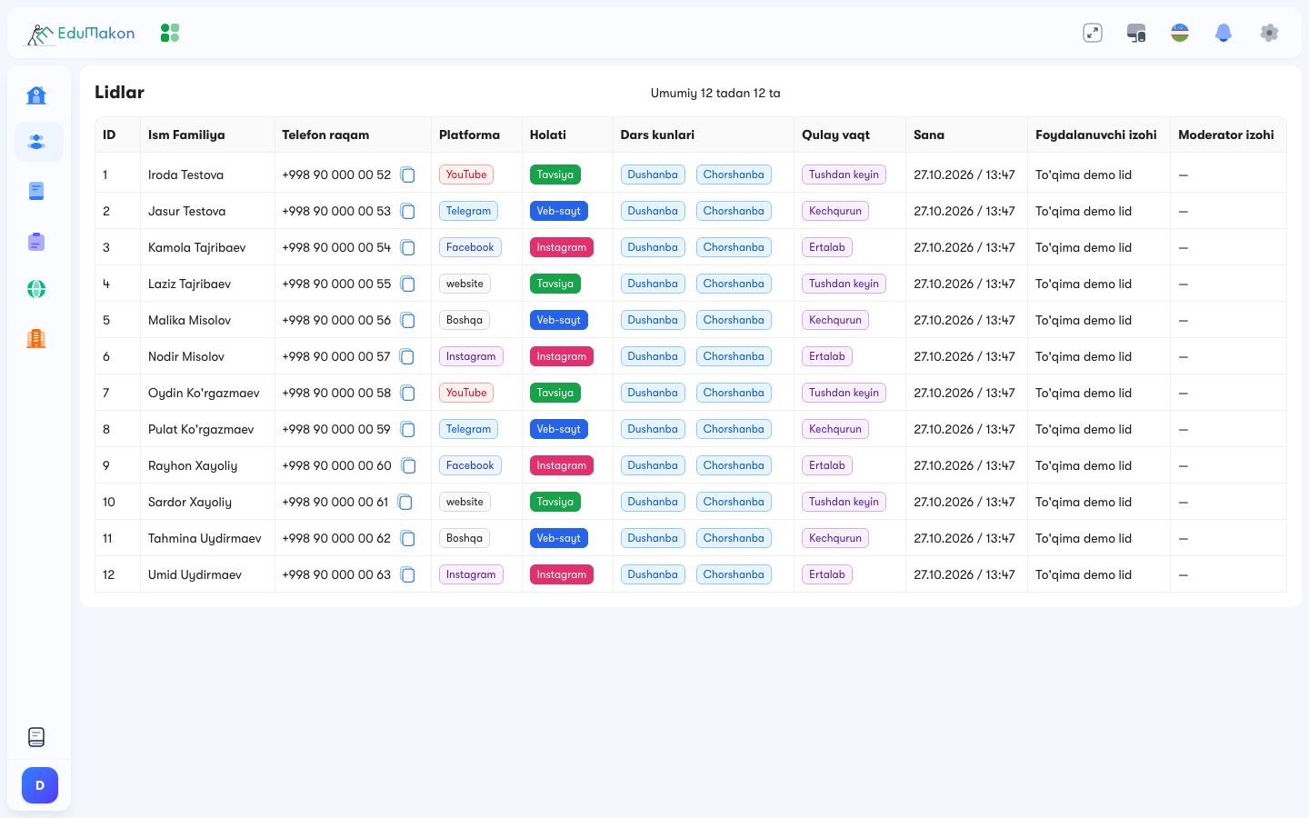
Task: Click Ertalab tag in Nodir Misolov row
Action: (x=827, y=356)
